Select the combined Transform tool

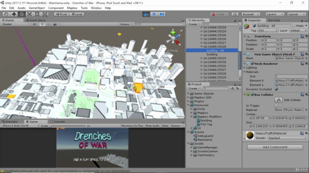point(45,14)
